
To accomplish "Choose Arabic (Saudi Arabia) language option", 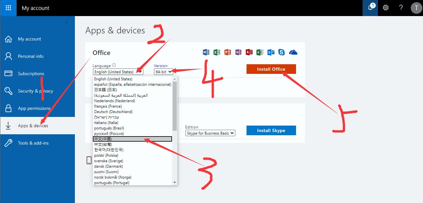I will tap(132, 95).
